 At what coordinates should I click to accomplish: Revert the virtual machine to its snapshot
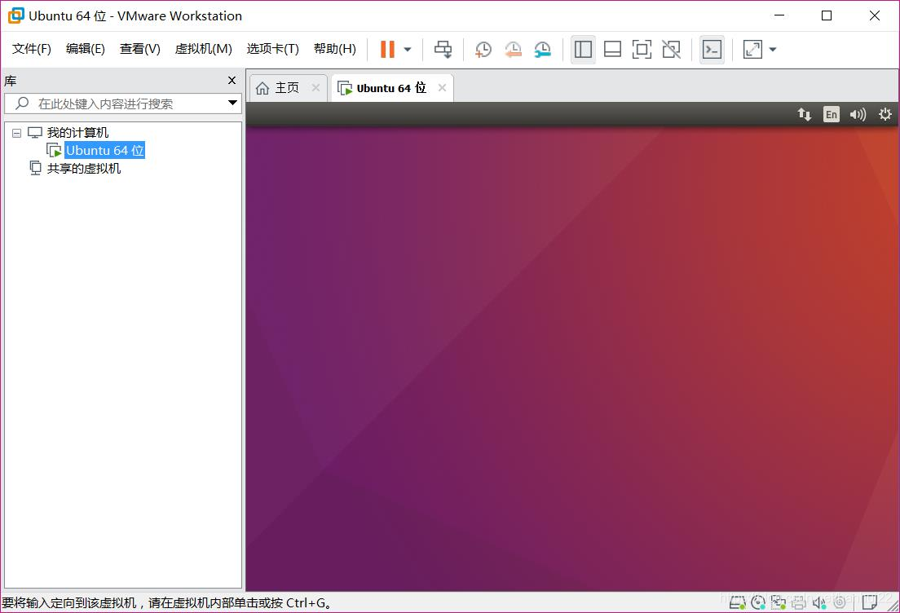pyautogui.click(x=513, y=49)
